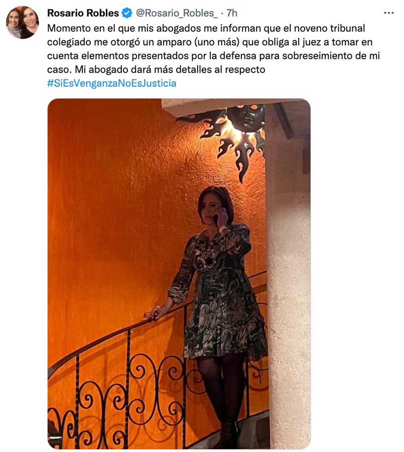Click the tweet line starting with 'Momento en el'
Image resolution: width=404 pixels, height=452 pixels.
coord(206,28)
